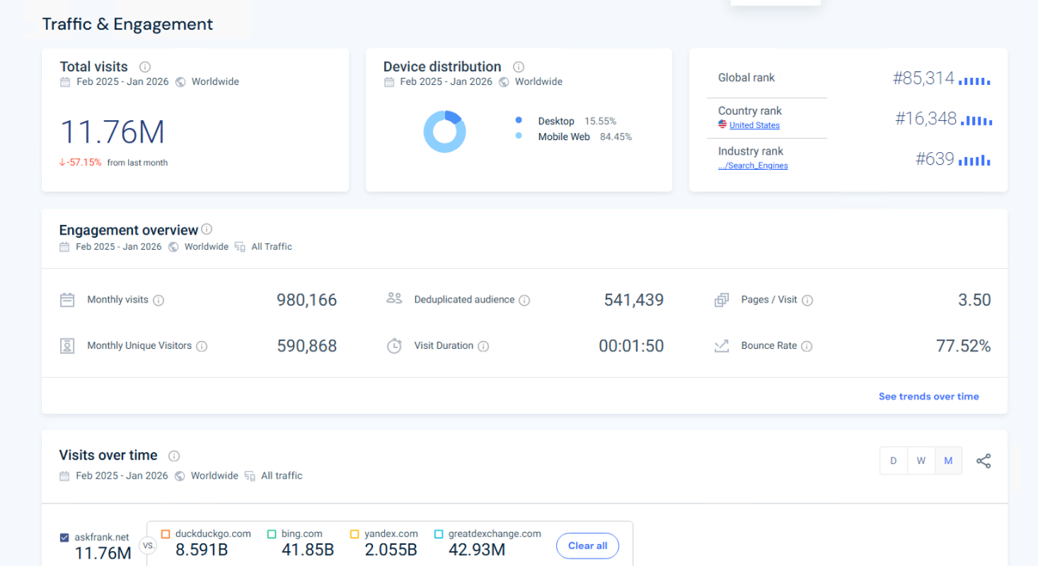The height and width of the screenshot is (566, 1038).
Task: Click the Device distribution info icon
Action: coord(519,67)
